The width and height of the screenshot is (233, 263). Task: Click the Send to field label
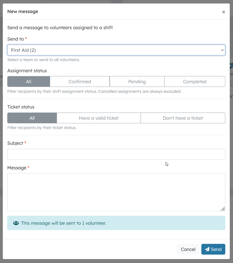[15, 39]
